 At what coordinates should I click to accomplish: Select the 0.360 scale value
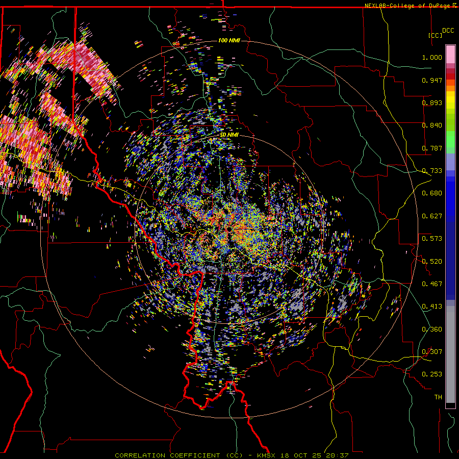[432, 329]
